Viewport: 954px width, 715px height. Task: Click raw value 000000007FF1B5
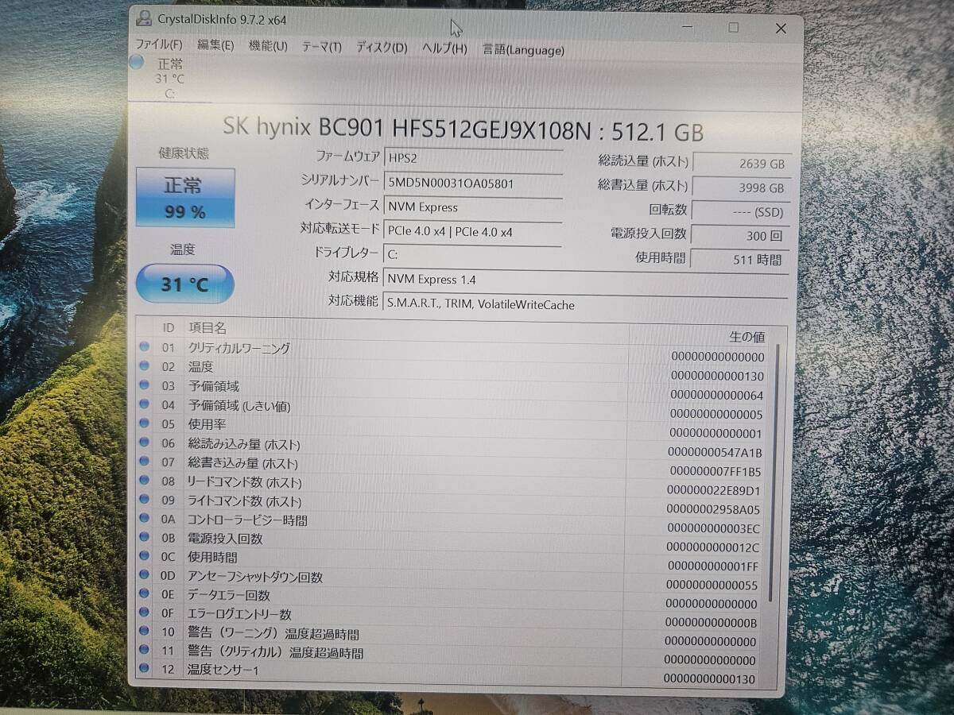click(x=715, y=472)
